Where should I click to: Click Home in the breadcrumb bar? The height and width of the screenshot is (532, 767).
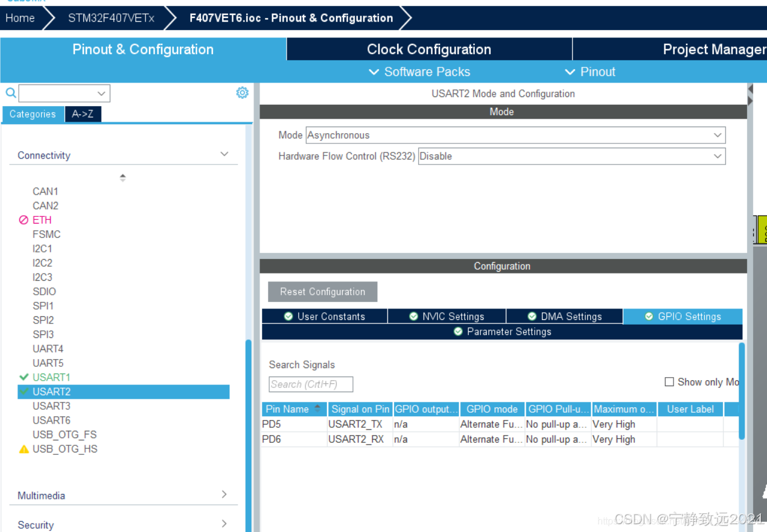pyautogui.click(x=19, y=17)
